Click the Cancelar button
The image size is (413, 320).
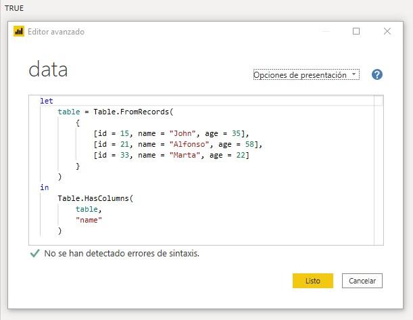pyautogui.click(x=362, y=281)
